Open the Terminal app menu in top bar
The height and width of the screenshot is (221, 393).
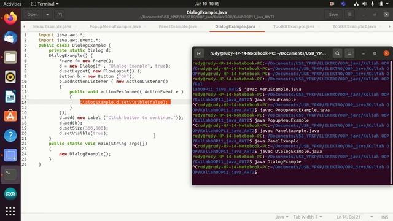(x=45, y=4)
